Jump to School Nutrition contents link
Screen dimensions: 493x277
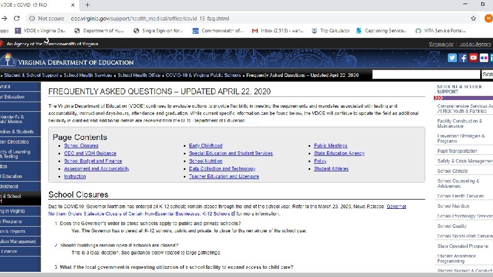coord(205,161)
